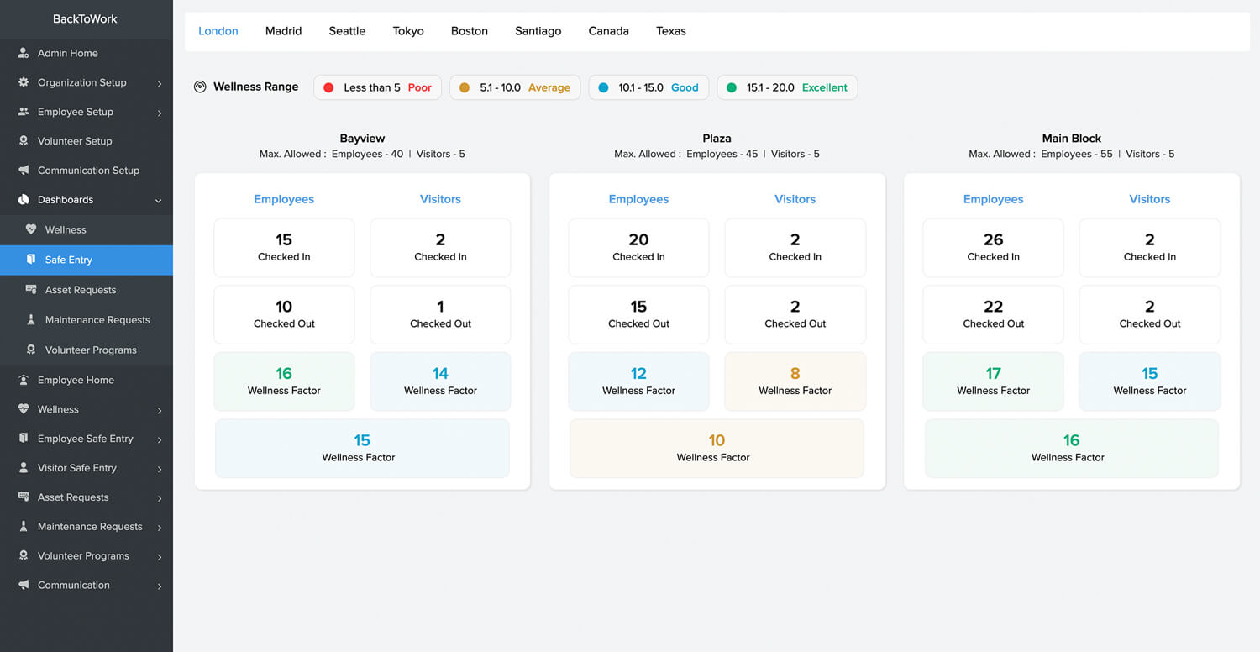Click the Employee Home icon in sidebar
Viewport: 1260px width, 652px height.
[x=24, y=380]
